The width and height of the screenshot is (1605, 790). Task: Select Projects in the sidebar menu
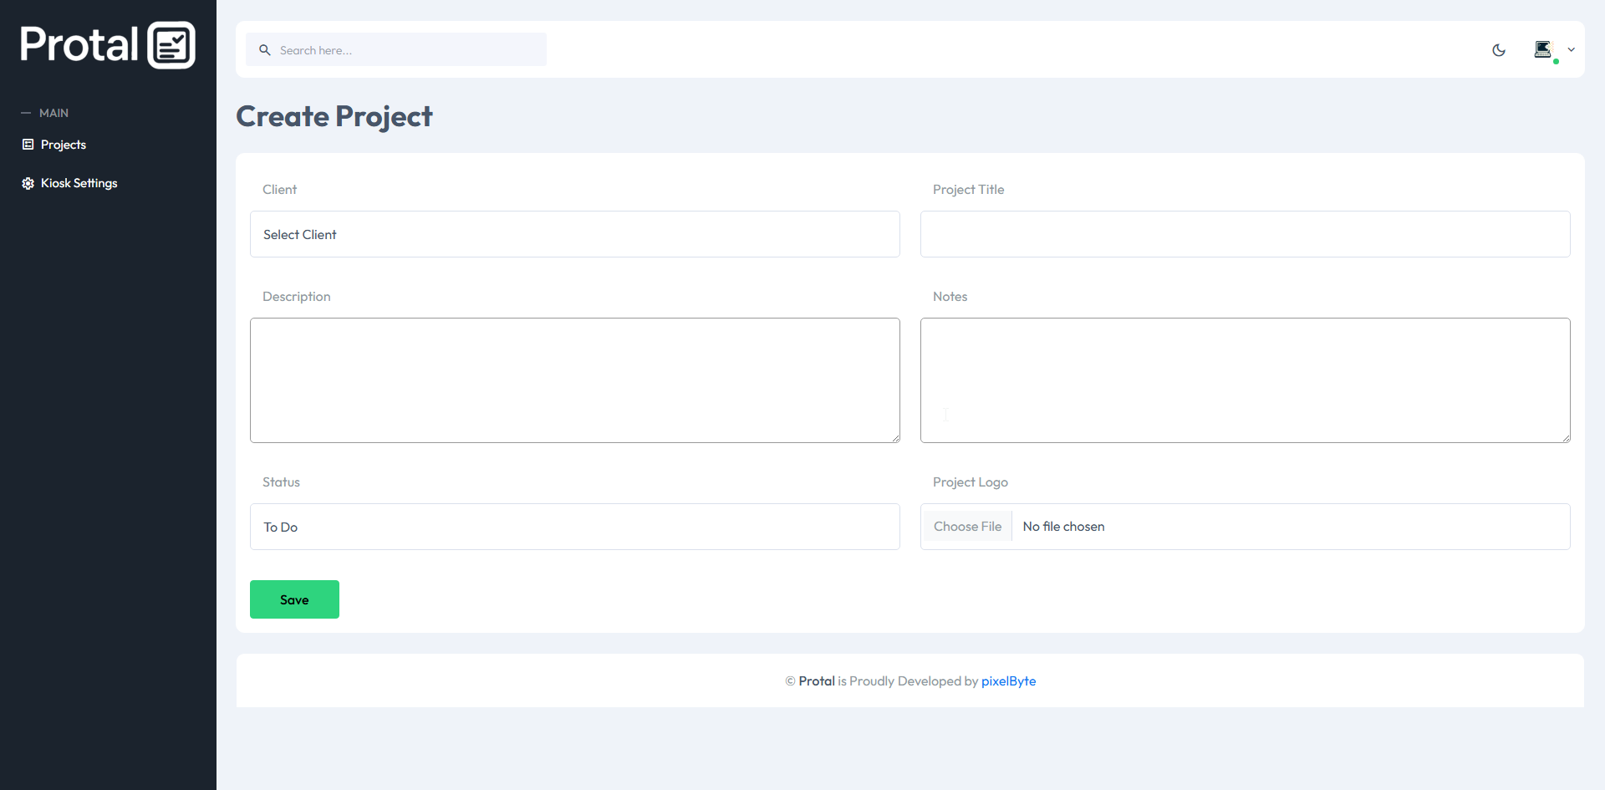(63, 144)
